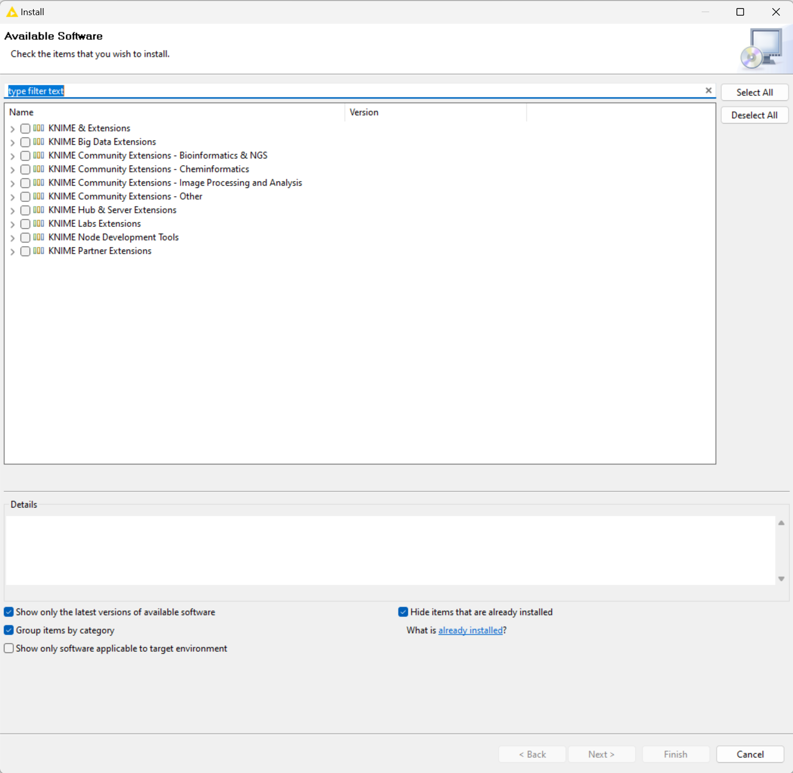Click the KNIME Partner Extensions category icon
793x773 pixels.
click(38, 251)
